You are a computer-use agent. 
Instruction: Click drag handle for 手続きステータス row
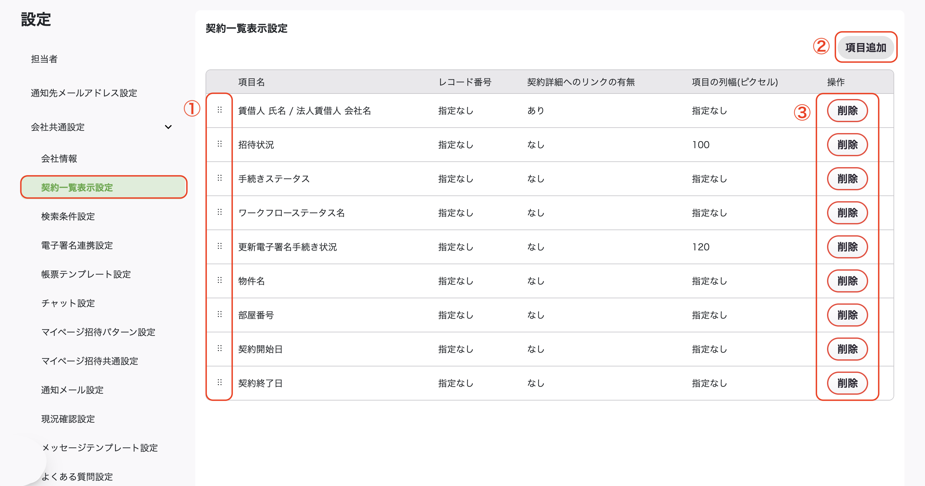220,178
